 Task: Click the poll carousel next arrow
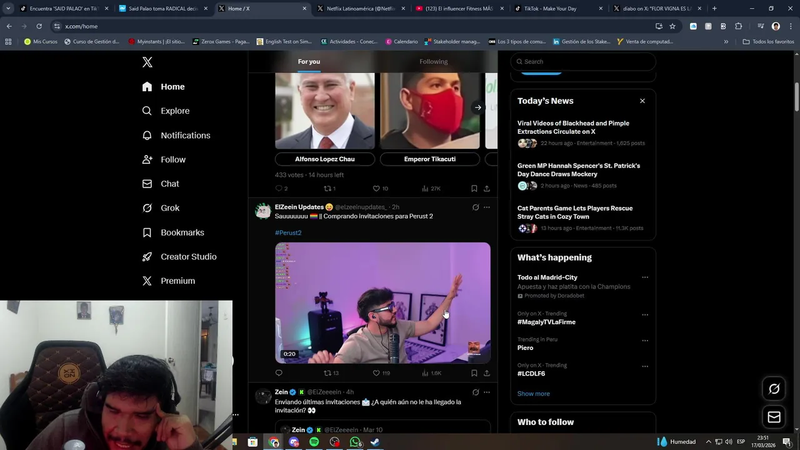click(477, 107)
